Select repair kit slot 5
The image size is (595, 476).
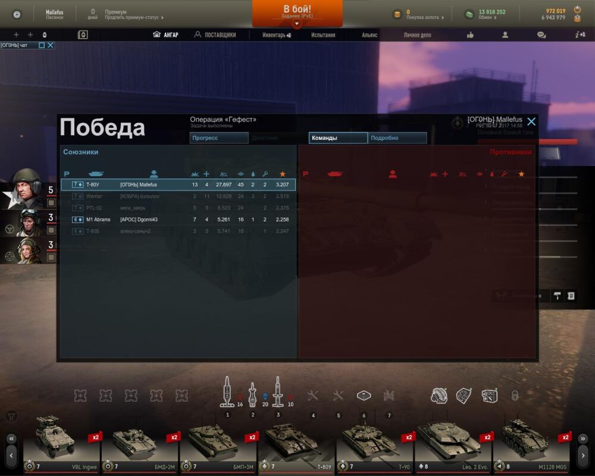(338, 396)
